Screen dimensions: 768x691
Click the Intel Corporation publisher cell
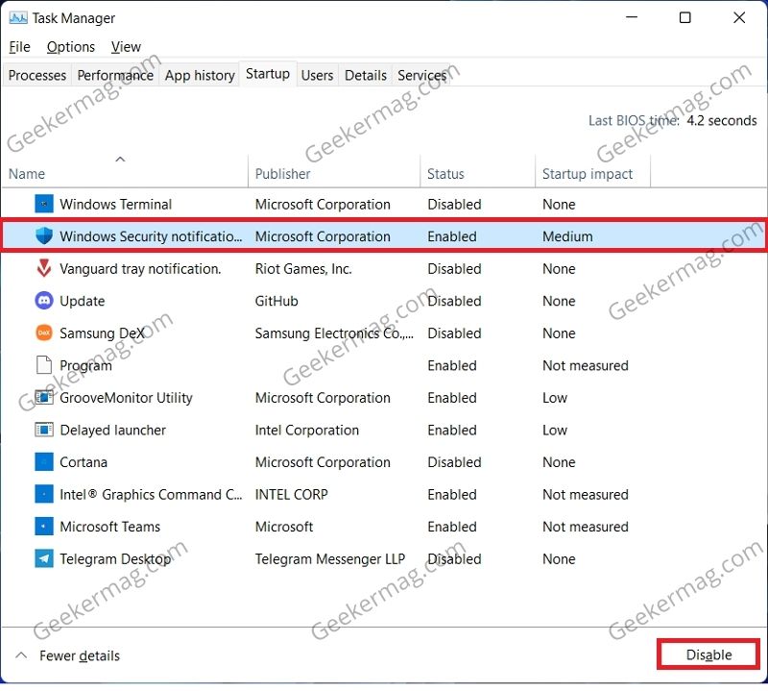[x=306, y=430]
